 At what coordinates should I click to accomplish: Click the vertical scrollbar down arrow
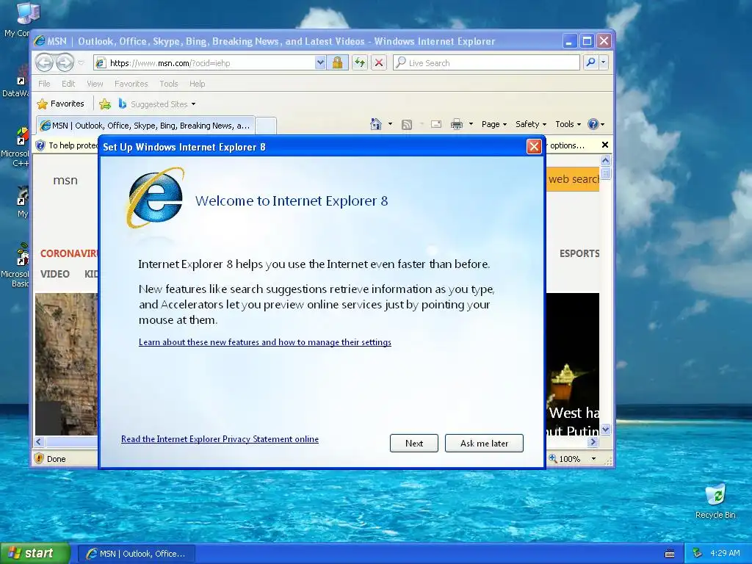pos(605,430)
